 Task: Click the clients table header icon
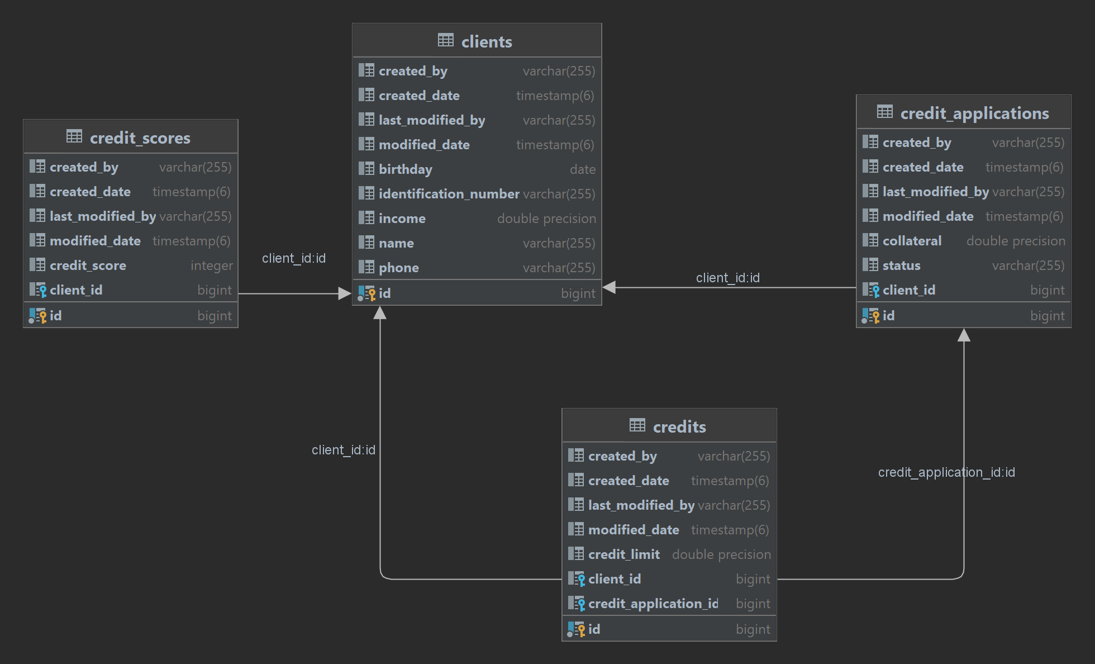click(445, 41)
